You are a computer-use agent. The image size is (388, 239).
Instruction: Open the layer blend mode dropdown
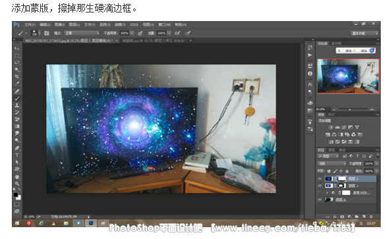[x=332, y=163]
